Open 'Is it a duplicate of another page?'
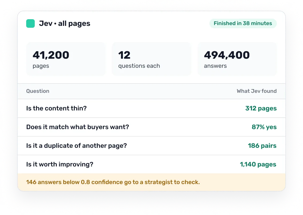303x215 pixels. coord(151,146)
